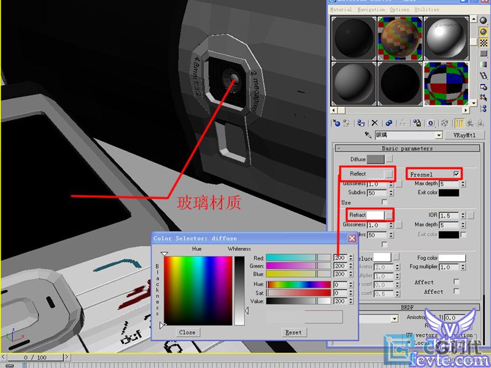Viewport: 491px width, 368px height.
Task: Click the Diffuse map button
Action: click(x=389, y=159)
